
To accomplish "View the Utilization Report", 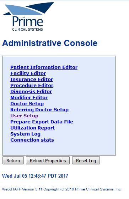I will click(x=32, y=128).
